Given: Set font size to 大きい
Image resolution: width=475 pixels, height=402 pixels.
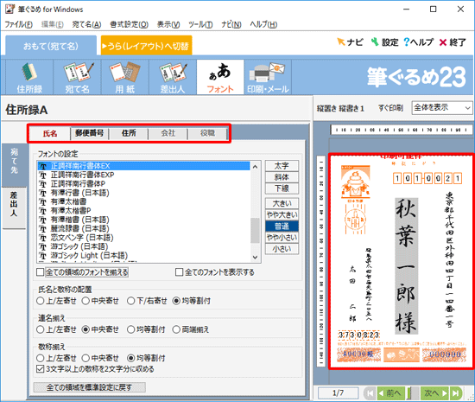Looking at the screenshot, I should click(x=282, y=203).
